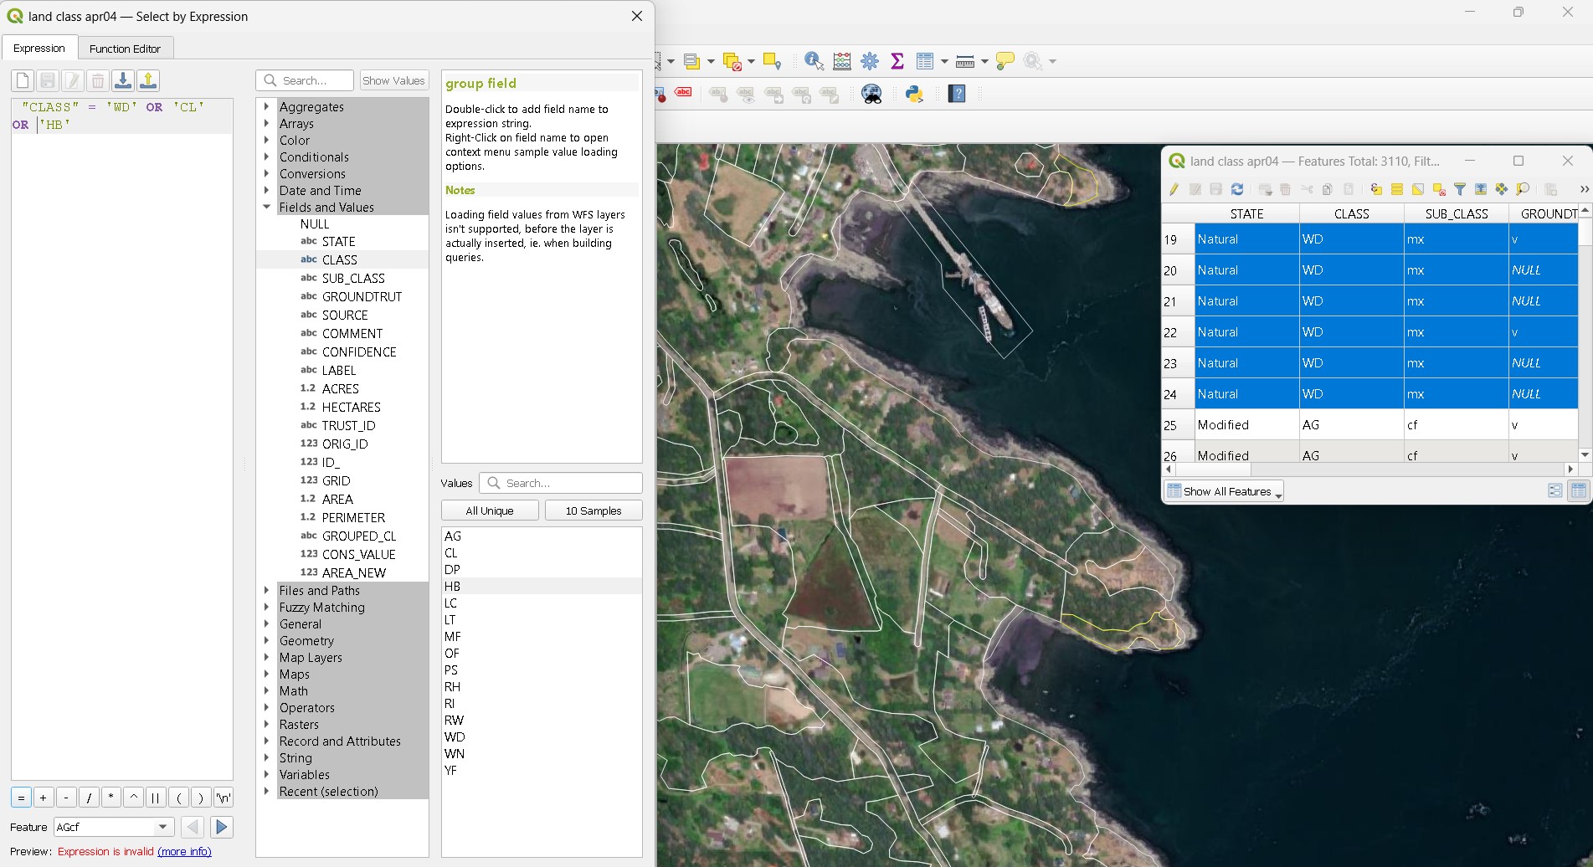The height and width of the screenshot is (867, 1593).
Task: Switch to the Function Editor tab
Action: coord(126,48)
